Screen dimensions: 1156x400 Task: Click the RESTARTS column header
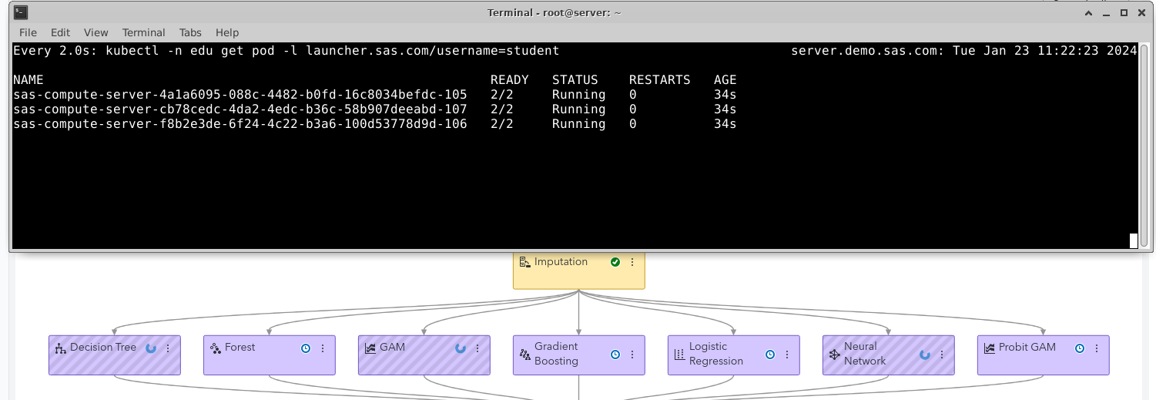coord(659,80)
